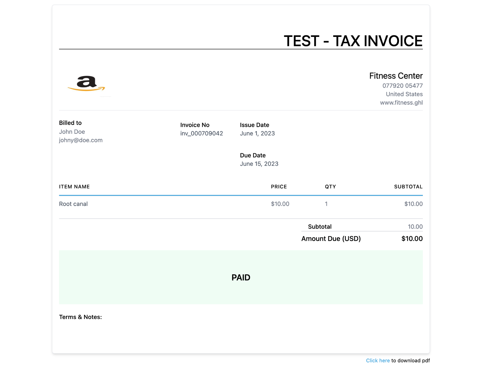
Task: Click the www.fitness.ghl website text
Action: pos(401,103)
